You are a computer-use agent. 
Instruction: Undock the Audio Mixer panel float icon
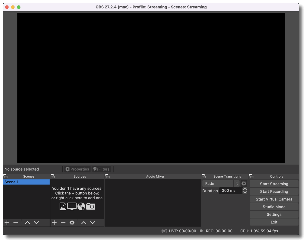107,176
